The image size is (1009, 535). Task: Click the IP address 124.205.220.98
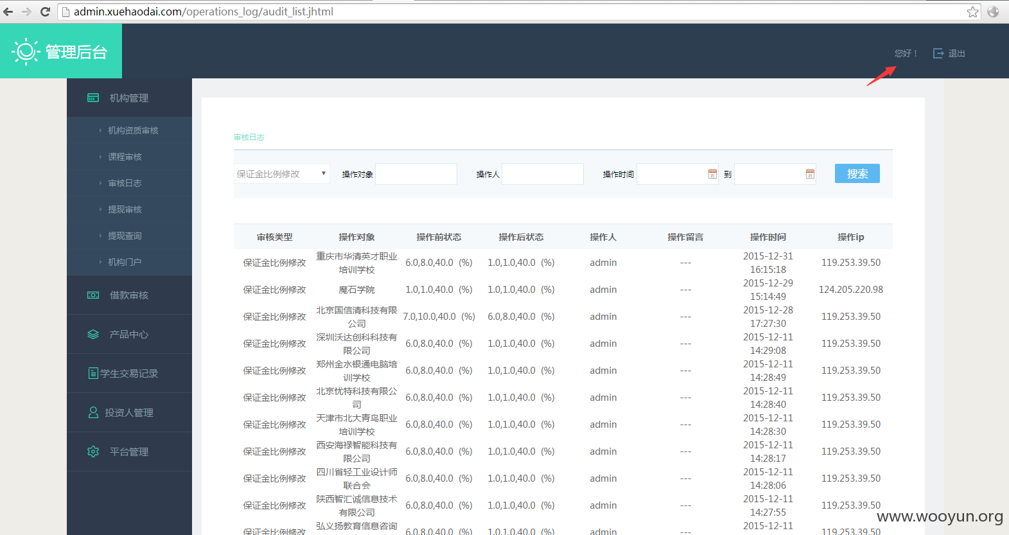[x=851, y=290]
